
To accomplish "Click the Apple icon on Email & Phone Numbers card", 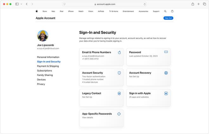I will click(119, 52).
